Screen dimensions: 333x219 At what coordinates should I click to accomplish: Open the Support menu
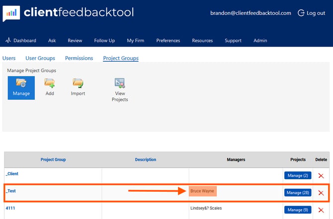(233, 41)
